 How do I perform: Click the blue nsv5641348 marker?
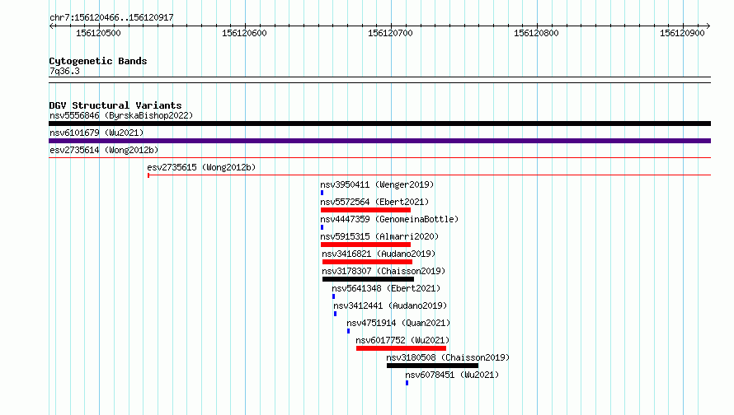[334, 296]
